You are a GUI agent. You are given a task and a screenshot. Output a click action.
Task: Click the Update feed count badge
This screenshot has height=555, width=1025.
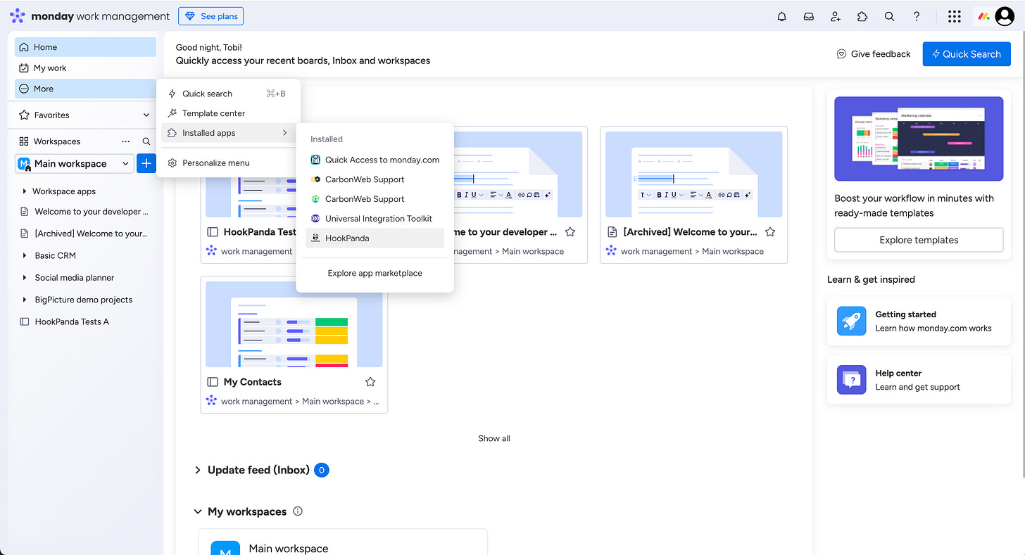[322, 470]
